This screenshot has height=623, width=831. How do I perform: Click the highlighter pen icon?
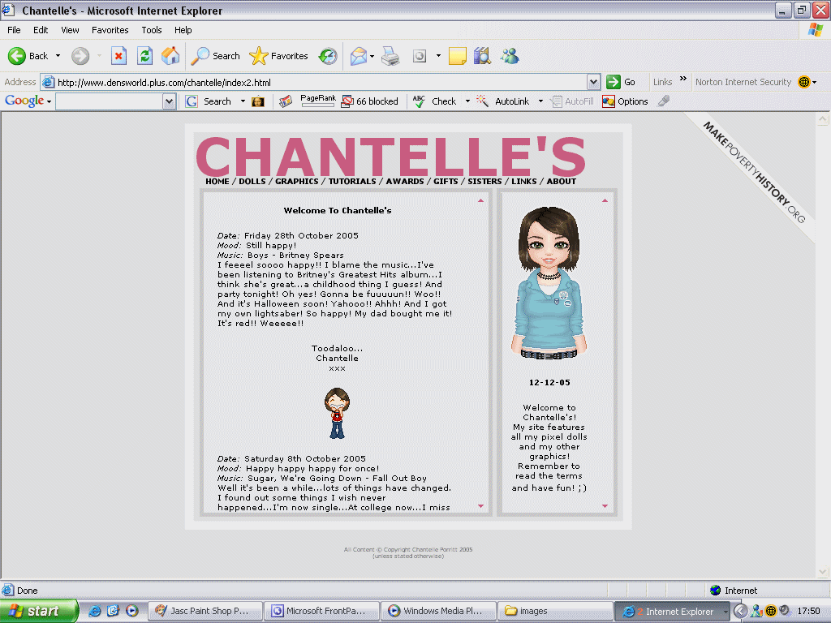[663, 101]
